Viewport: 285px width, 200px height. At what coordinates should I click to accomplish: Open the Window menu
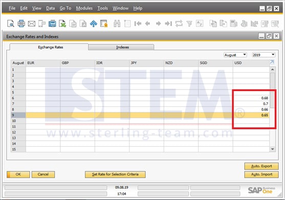121,8
